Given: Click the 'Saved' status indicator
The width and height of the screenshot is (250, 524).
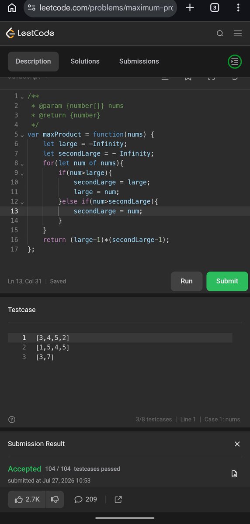Looking at the screenshot, I should coord(58,281).
